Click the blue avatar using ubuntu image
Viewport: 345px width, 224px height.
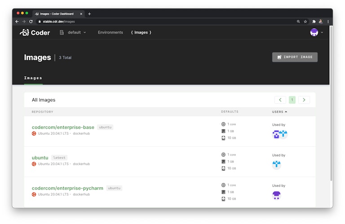point(276,164)
